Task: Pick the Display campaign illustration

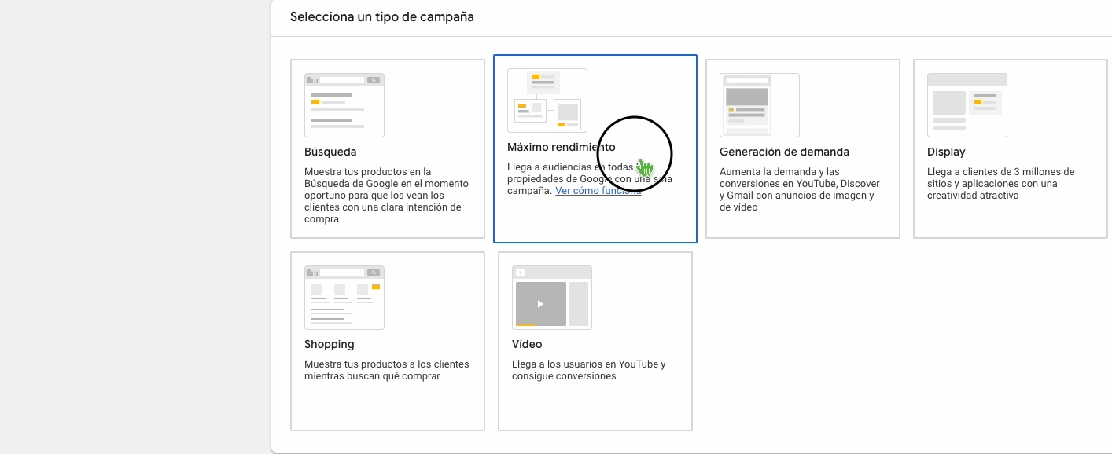Action: point(967,105)
